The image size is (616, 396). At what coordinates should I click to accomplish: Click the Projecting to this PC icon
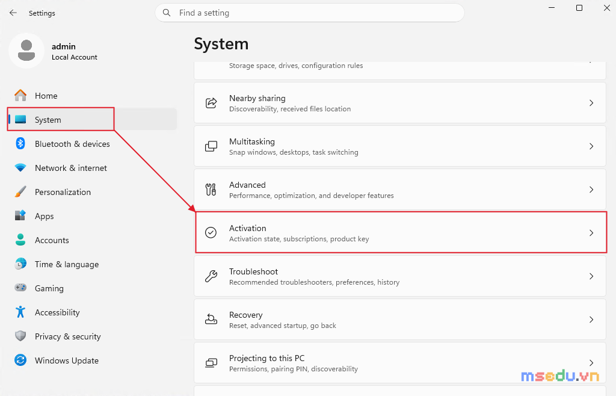tap(211, 363)
